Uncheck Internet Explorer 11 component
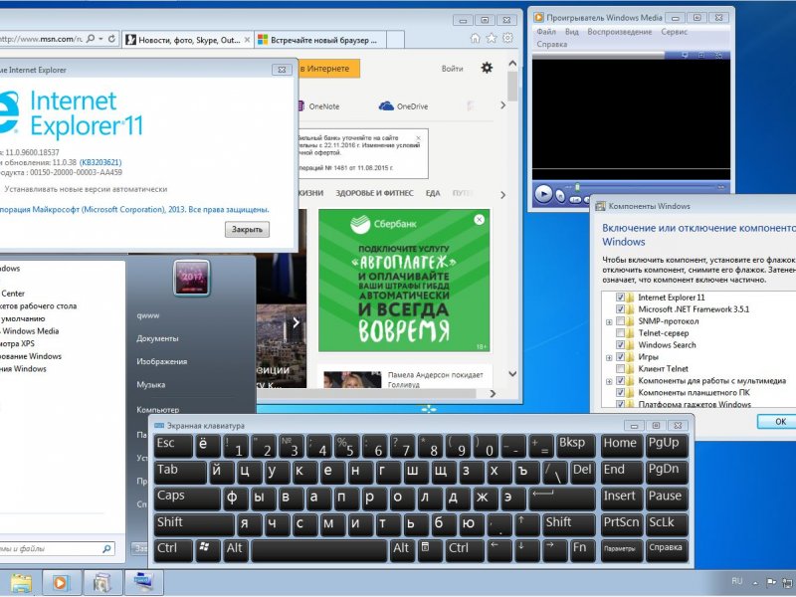The width and height of the screenshot is (796, 597). point(620,298)
